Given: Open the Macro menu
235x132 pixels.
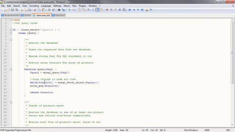Looking at the screenshot, I should tap(67, 6).
